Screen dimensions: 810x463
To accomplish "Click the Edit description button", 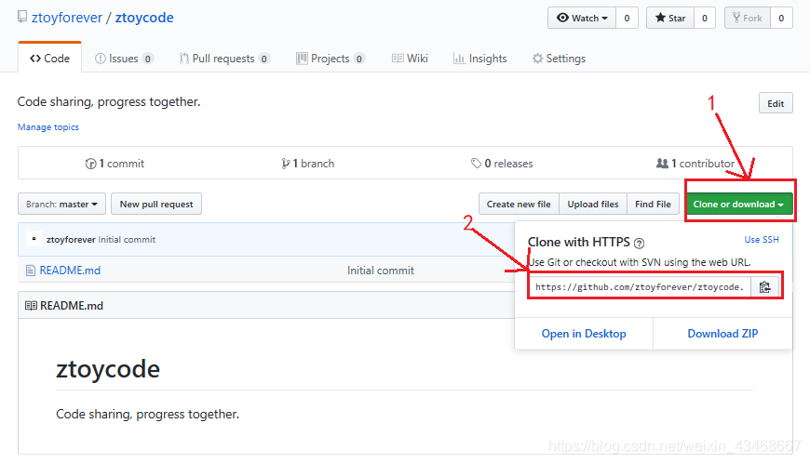I will coord(776,103).
